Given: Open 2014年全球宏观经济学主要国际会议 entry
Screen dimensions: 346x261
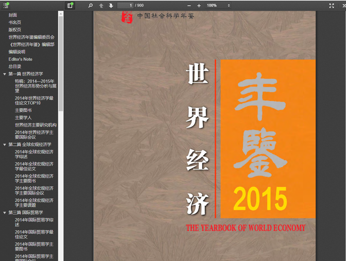Looking at the screenshot, I should 34,190.
